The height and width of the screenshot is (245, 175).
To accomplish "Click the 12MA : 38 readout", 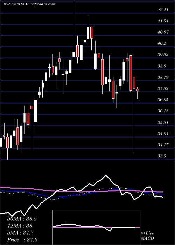I will click(x=20, y=226).
